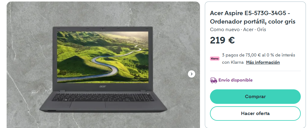Select the Hacer oferta button
Viewport: 308px width, 128px height.
point(255,114)
